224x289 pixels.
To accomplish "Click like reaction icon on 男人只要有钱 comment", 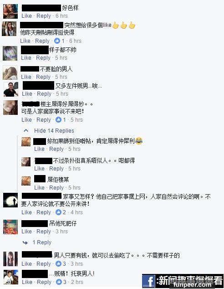I will click(59, 264).
